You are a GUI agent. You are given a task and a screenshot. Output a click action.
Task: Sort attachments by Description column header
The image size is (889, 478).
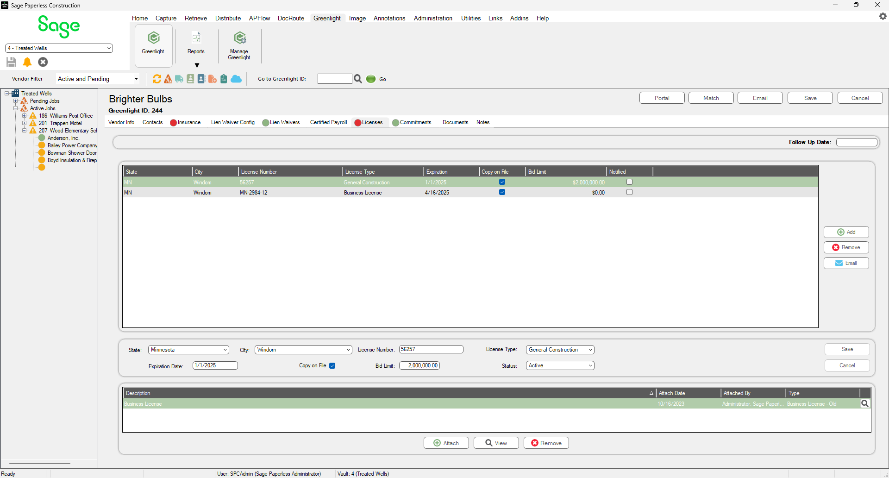click(x=389, y=393)
